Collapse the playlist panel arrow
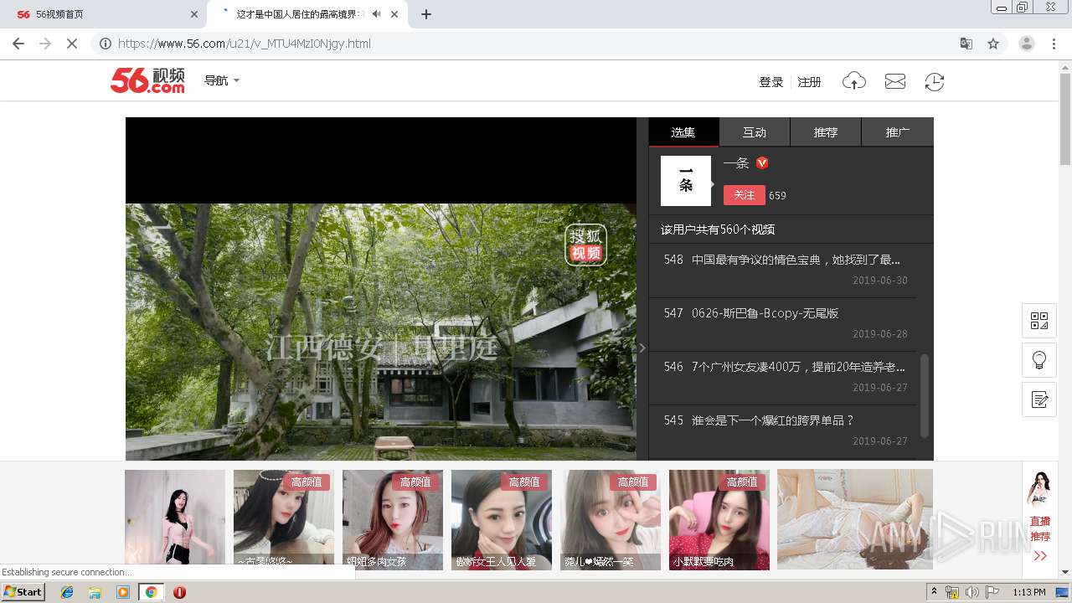1072x603 pixels. pyautogui.click(x=642, y=348)
